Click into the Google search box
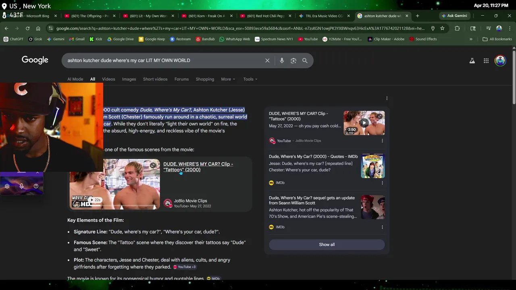516x290 pixels. tap(163, 60)
